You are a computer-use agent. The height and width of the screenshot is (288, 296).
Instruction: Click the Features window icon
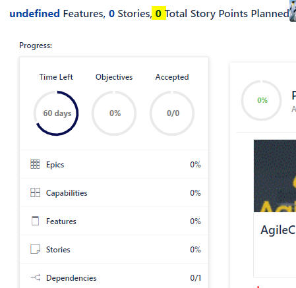(35, 221)
